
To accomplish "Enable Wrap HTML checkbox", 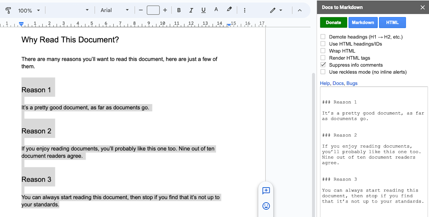I will (x=323, y=51).
